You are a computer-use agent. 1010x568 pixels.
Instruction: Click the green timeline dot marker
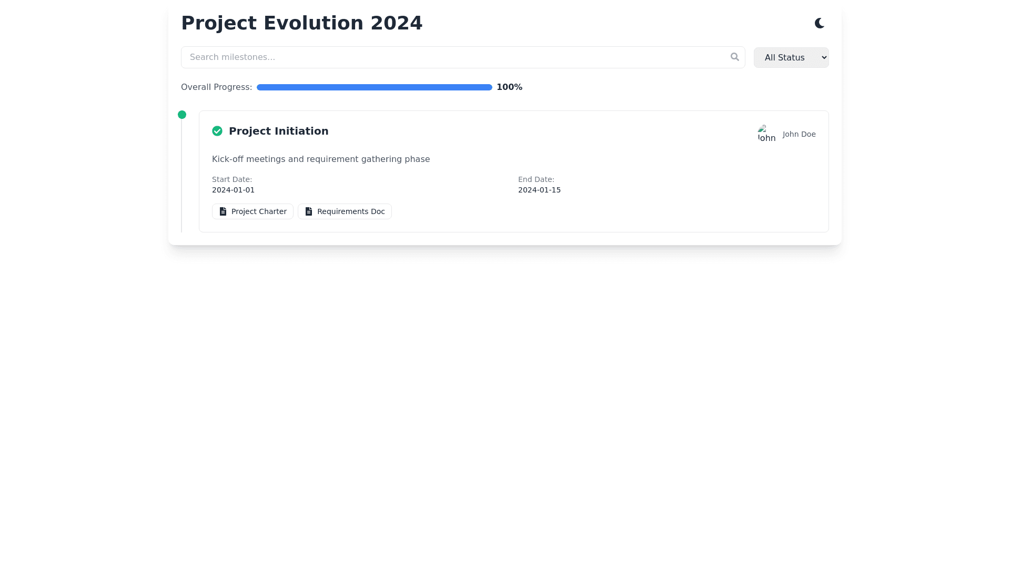click(x=182, y=115)
